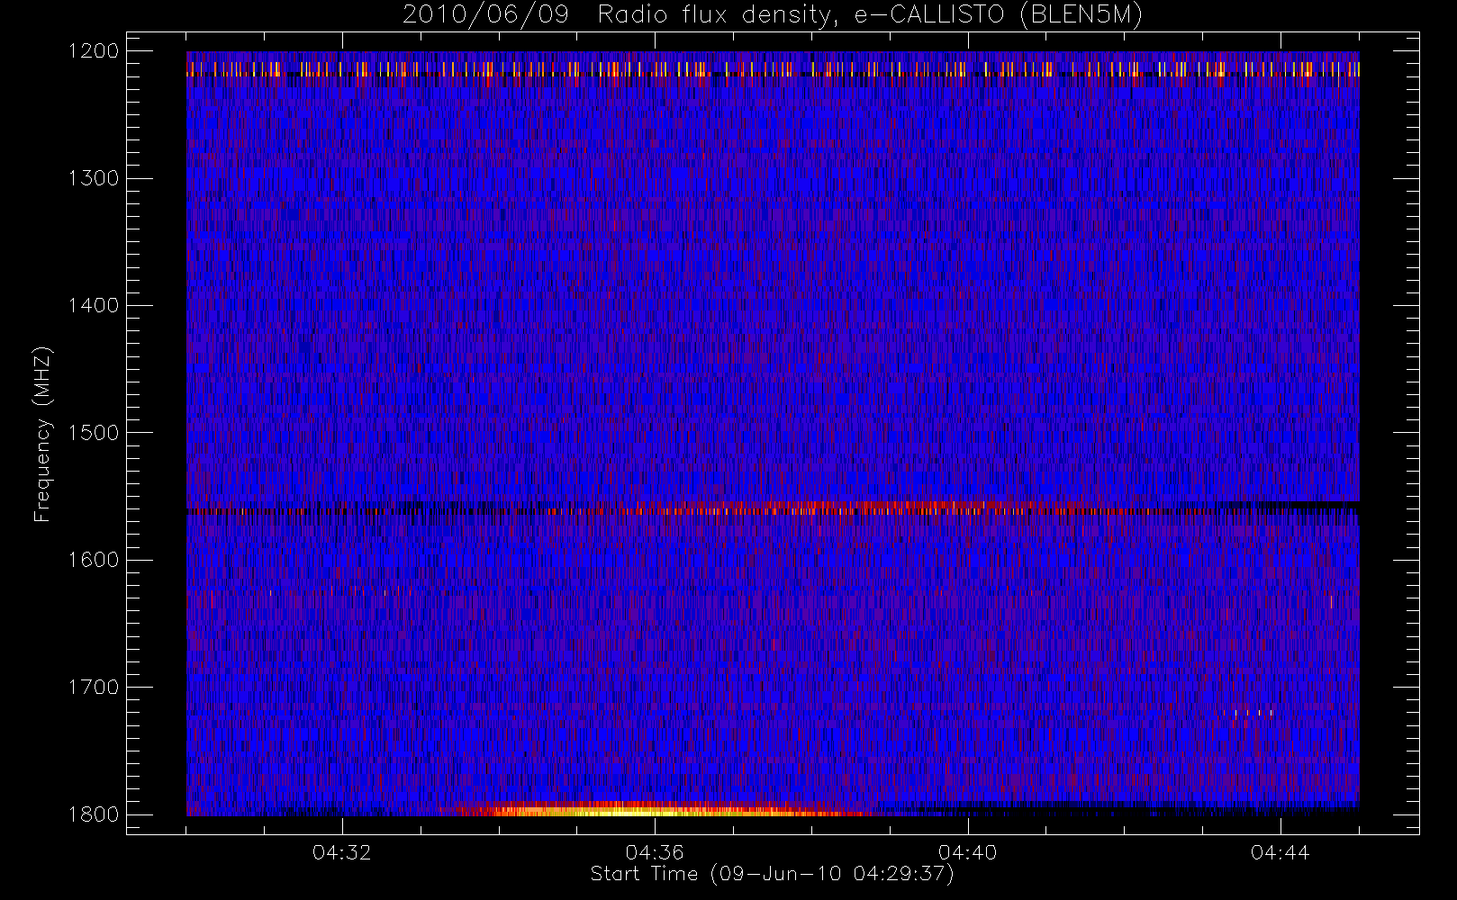
Task: Click the '04:44' time tick label
Action: tap(1281, 852)
